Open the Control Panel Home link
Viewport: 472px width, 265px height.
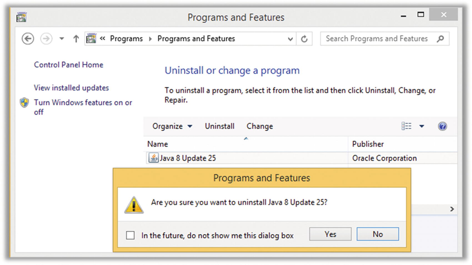coord(69,65)
